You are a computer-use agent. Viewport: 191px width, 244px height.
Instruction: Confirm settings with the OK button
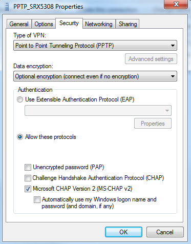tap(123, 232)
